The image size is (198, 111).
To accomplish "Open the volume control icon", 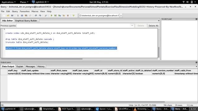I will coord(187,2).
